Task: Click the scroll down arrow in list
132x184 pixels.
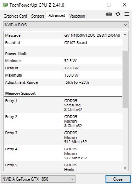Action: [x=125, y=168]
